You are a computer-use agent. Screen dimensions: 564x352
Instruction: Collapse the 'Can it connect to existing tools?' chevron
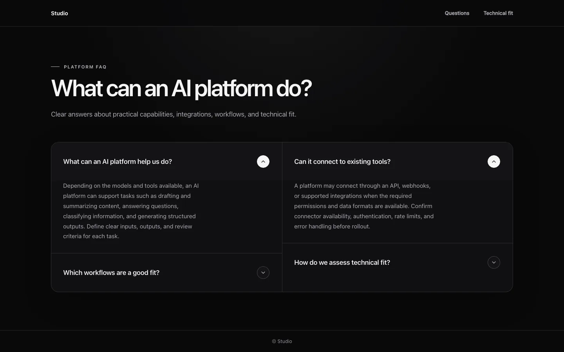pos(494,162)
